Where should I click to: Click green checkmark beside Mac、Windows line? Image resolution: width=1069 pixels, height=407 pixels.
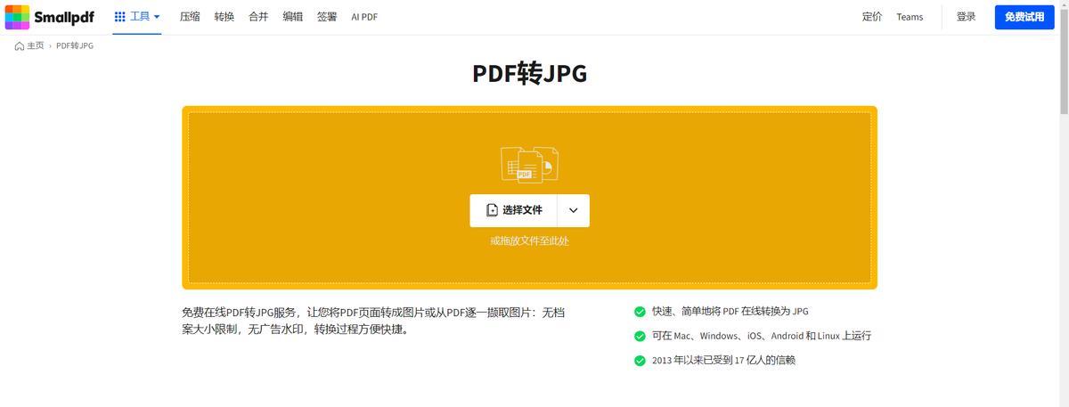pyautogui.click(x=640, y=337)
